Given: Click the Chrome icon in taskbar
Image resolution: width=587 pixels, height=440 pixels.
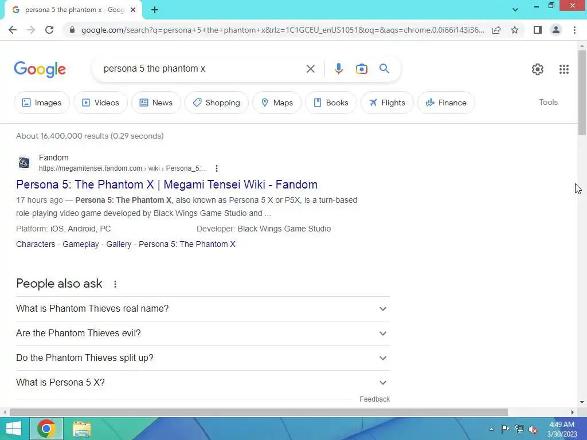Looking at the screenshot, I should coord(46,429).
